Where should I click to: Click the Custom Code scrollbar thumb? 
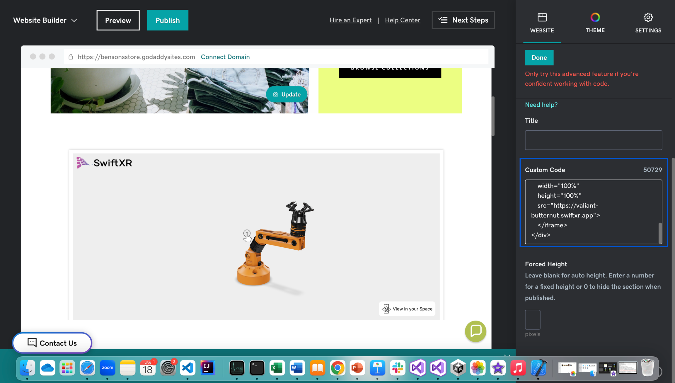[660, 233]
